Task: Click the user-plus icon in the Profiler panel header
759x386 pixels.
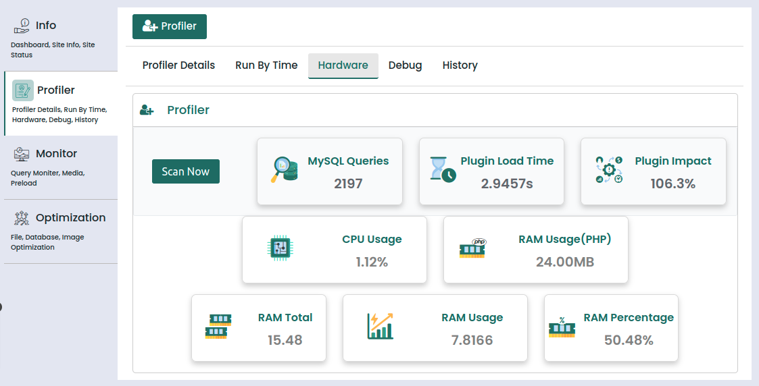Action: [147, 110]
